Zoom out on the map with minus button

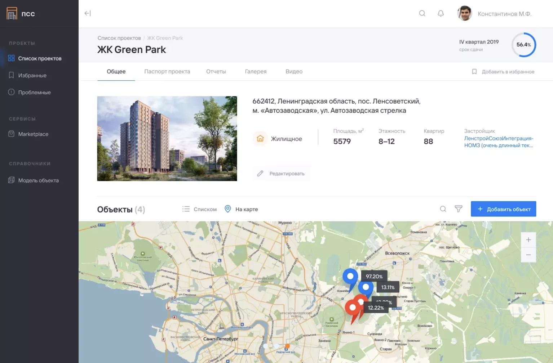pos(528,255)
